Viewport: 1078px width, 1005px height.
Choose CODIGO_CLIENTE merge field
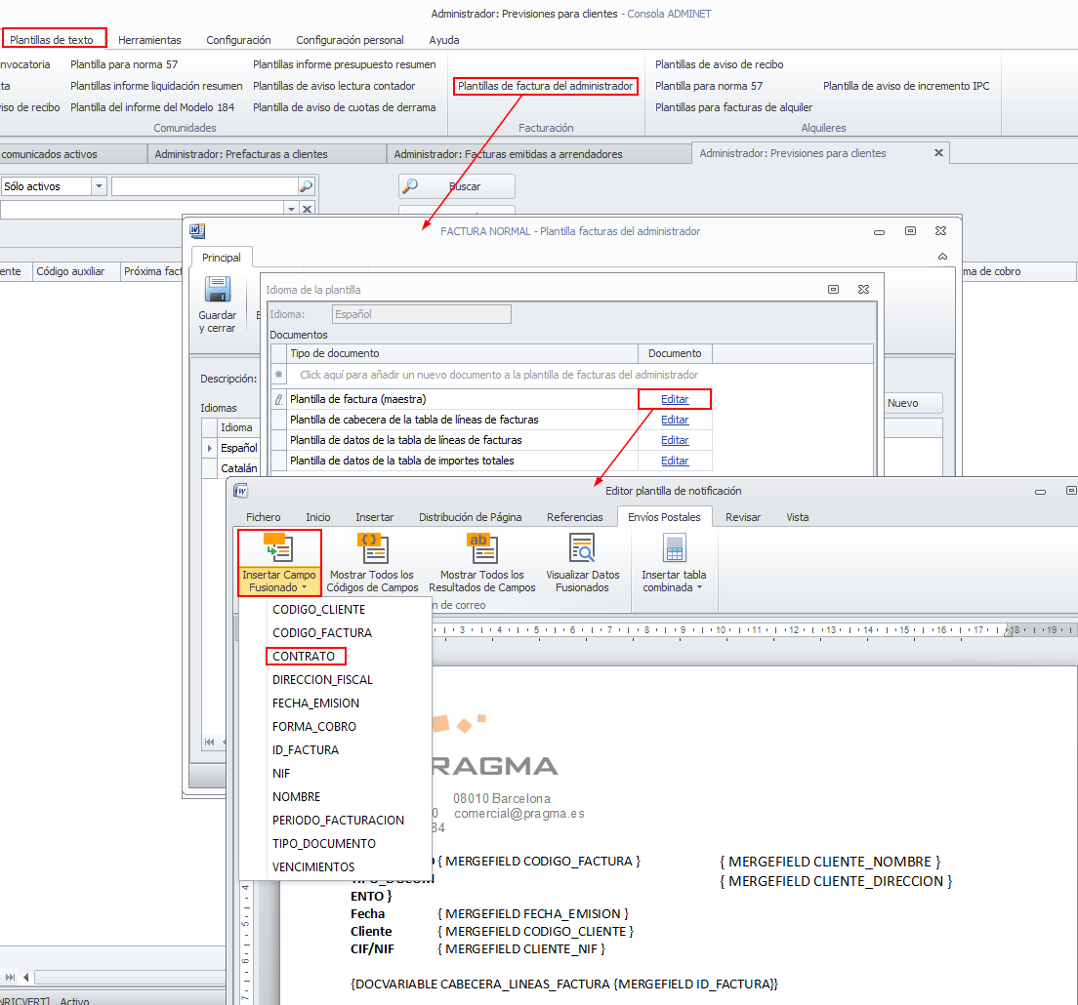tap(319, 609)
